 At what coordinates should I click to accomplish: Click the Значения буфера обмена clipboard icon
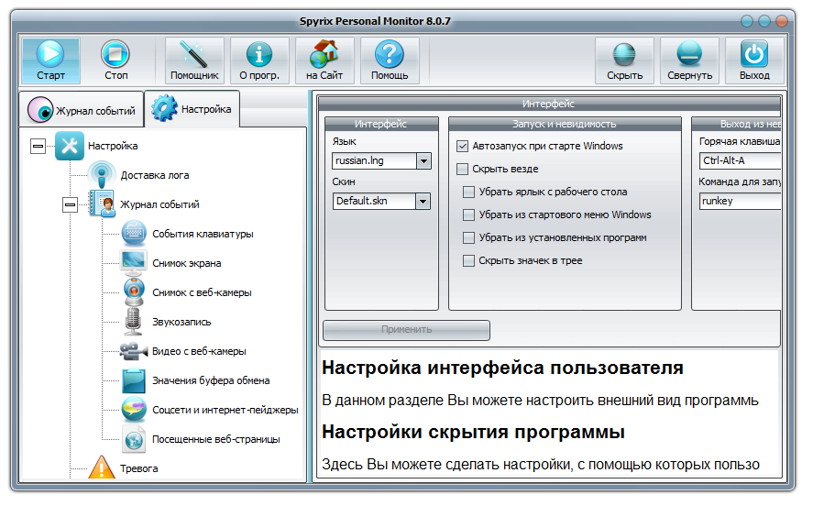pyautogui.click(x=134, y=380)
